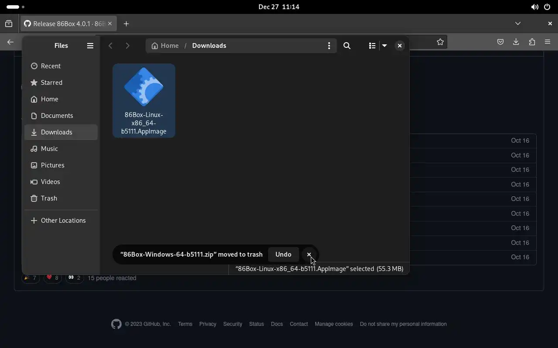Bookmark this page with the star
This screenshot has height=348, width=558.
coord(440,42)
